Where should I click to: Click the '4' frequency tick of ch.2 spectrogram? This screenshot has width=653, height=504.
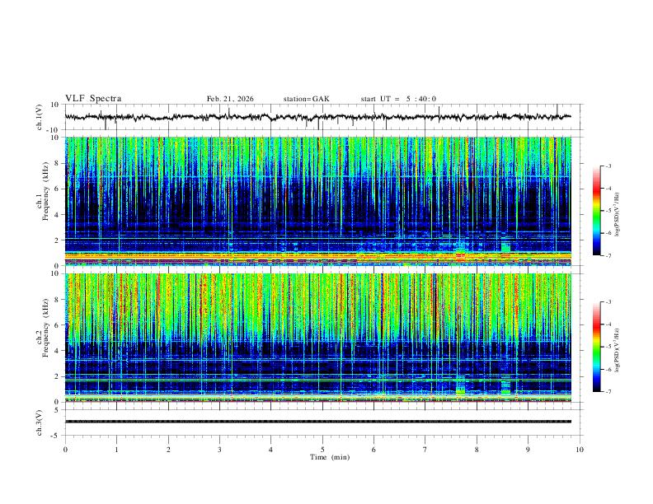click(57, 351)
